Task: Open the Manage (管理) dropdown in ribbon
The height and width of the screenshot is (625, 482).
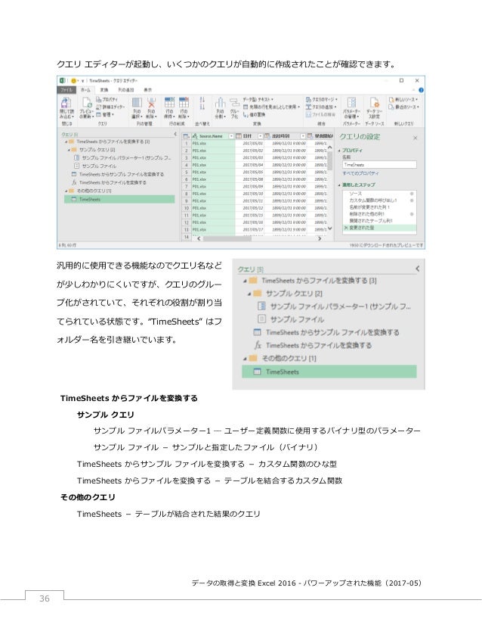Action: 106,115
